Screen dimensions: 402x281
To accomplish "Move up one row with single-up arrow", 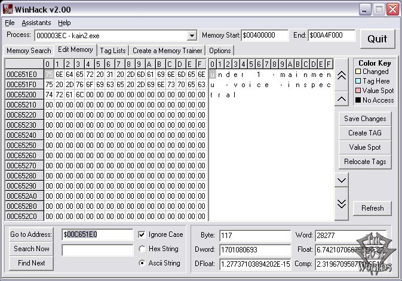I will [342, 98].
